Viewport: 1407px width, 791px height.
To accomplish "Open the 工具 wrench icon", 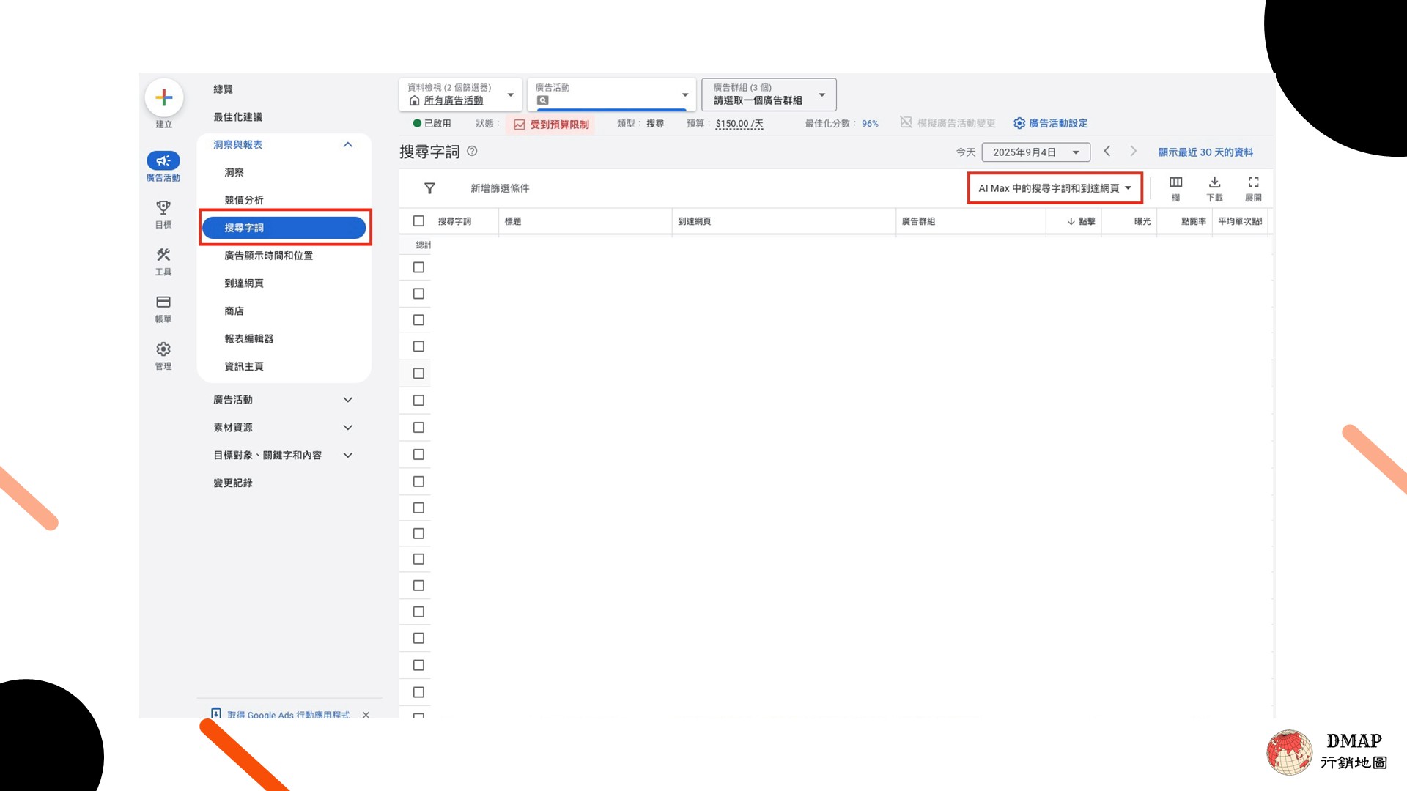I will pyautogui.click(x=163, y=255).
